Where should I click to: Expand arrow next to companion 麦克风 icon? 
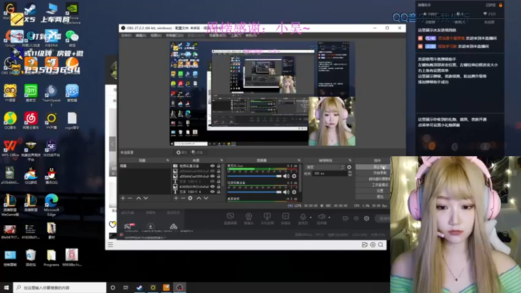[x=311, y=217]
